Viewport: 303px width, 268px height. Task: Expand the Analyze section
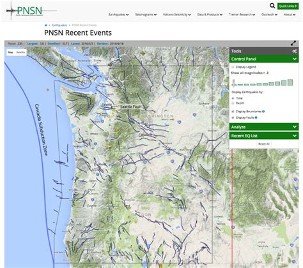coord(264,127)
